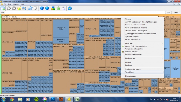This screenshot has width=181, height=102.
Task: Click the colored blocks icon
Action: 53,9
